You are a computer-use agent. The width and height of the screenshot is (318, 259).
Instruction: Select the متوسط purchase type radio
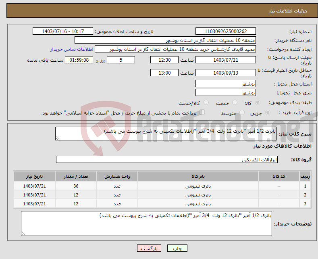[x=242, y=113]
